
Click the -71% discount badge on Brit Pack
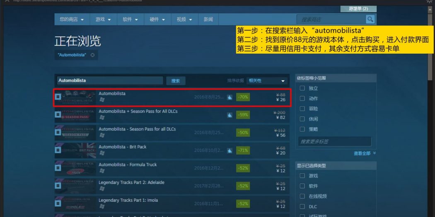[243, 150]
